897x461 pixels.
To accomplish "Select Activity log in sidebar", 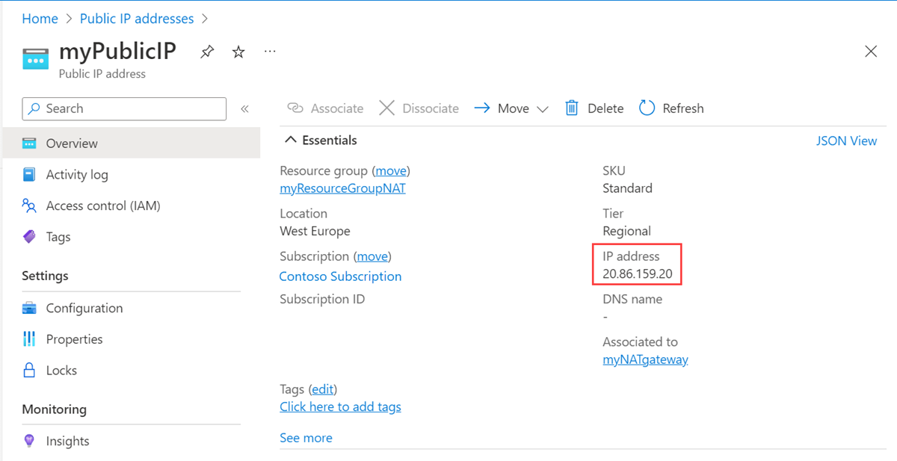I will point(76,175).
